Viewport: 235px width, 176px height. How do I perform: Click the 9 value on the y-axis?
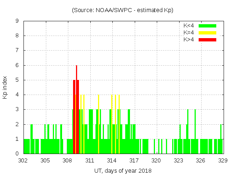(x=17, y=21)
